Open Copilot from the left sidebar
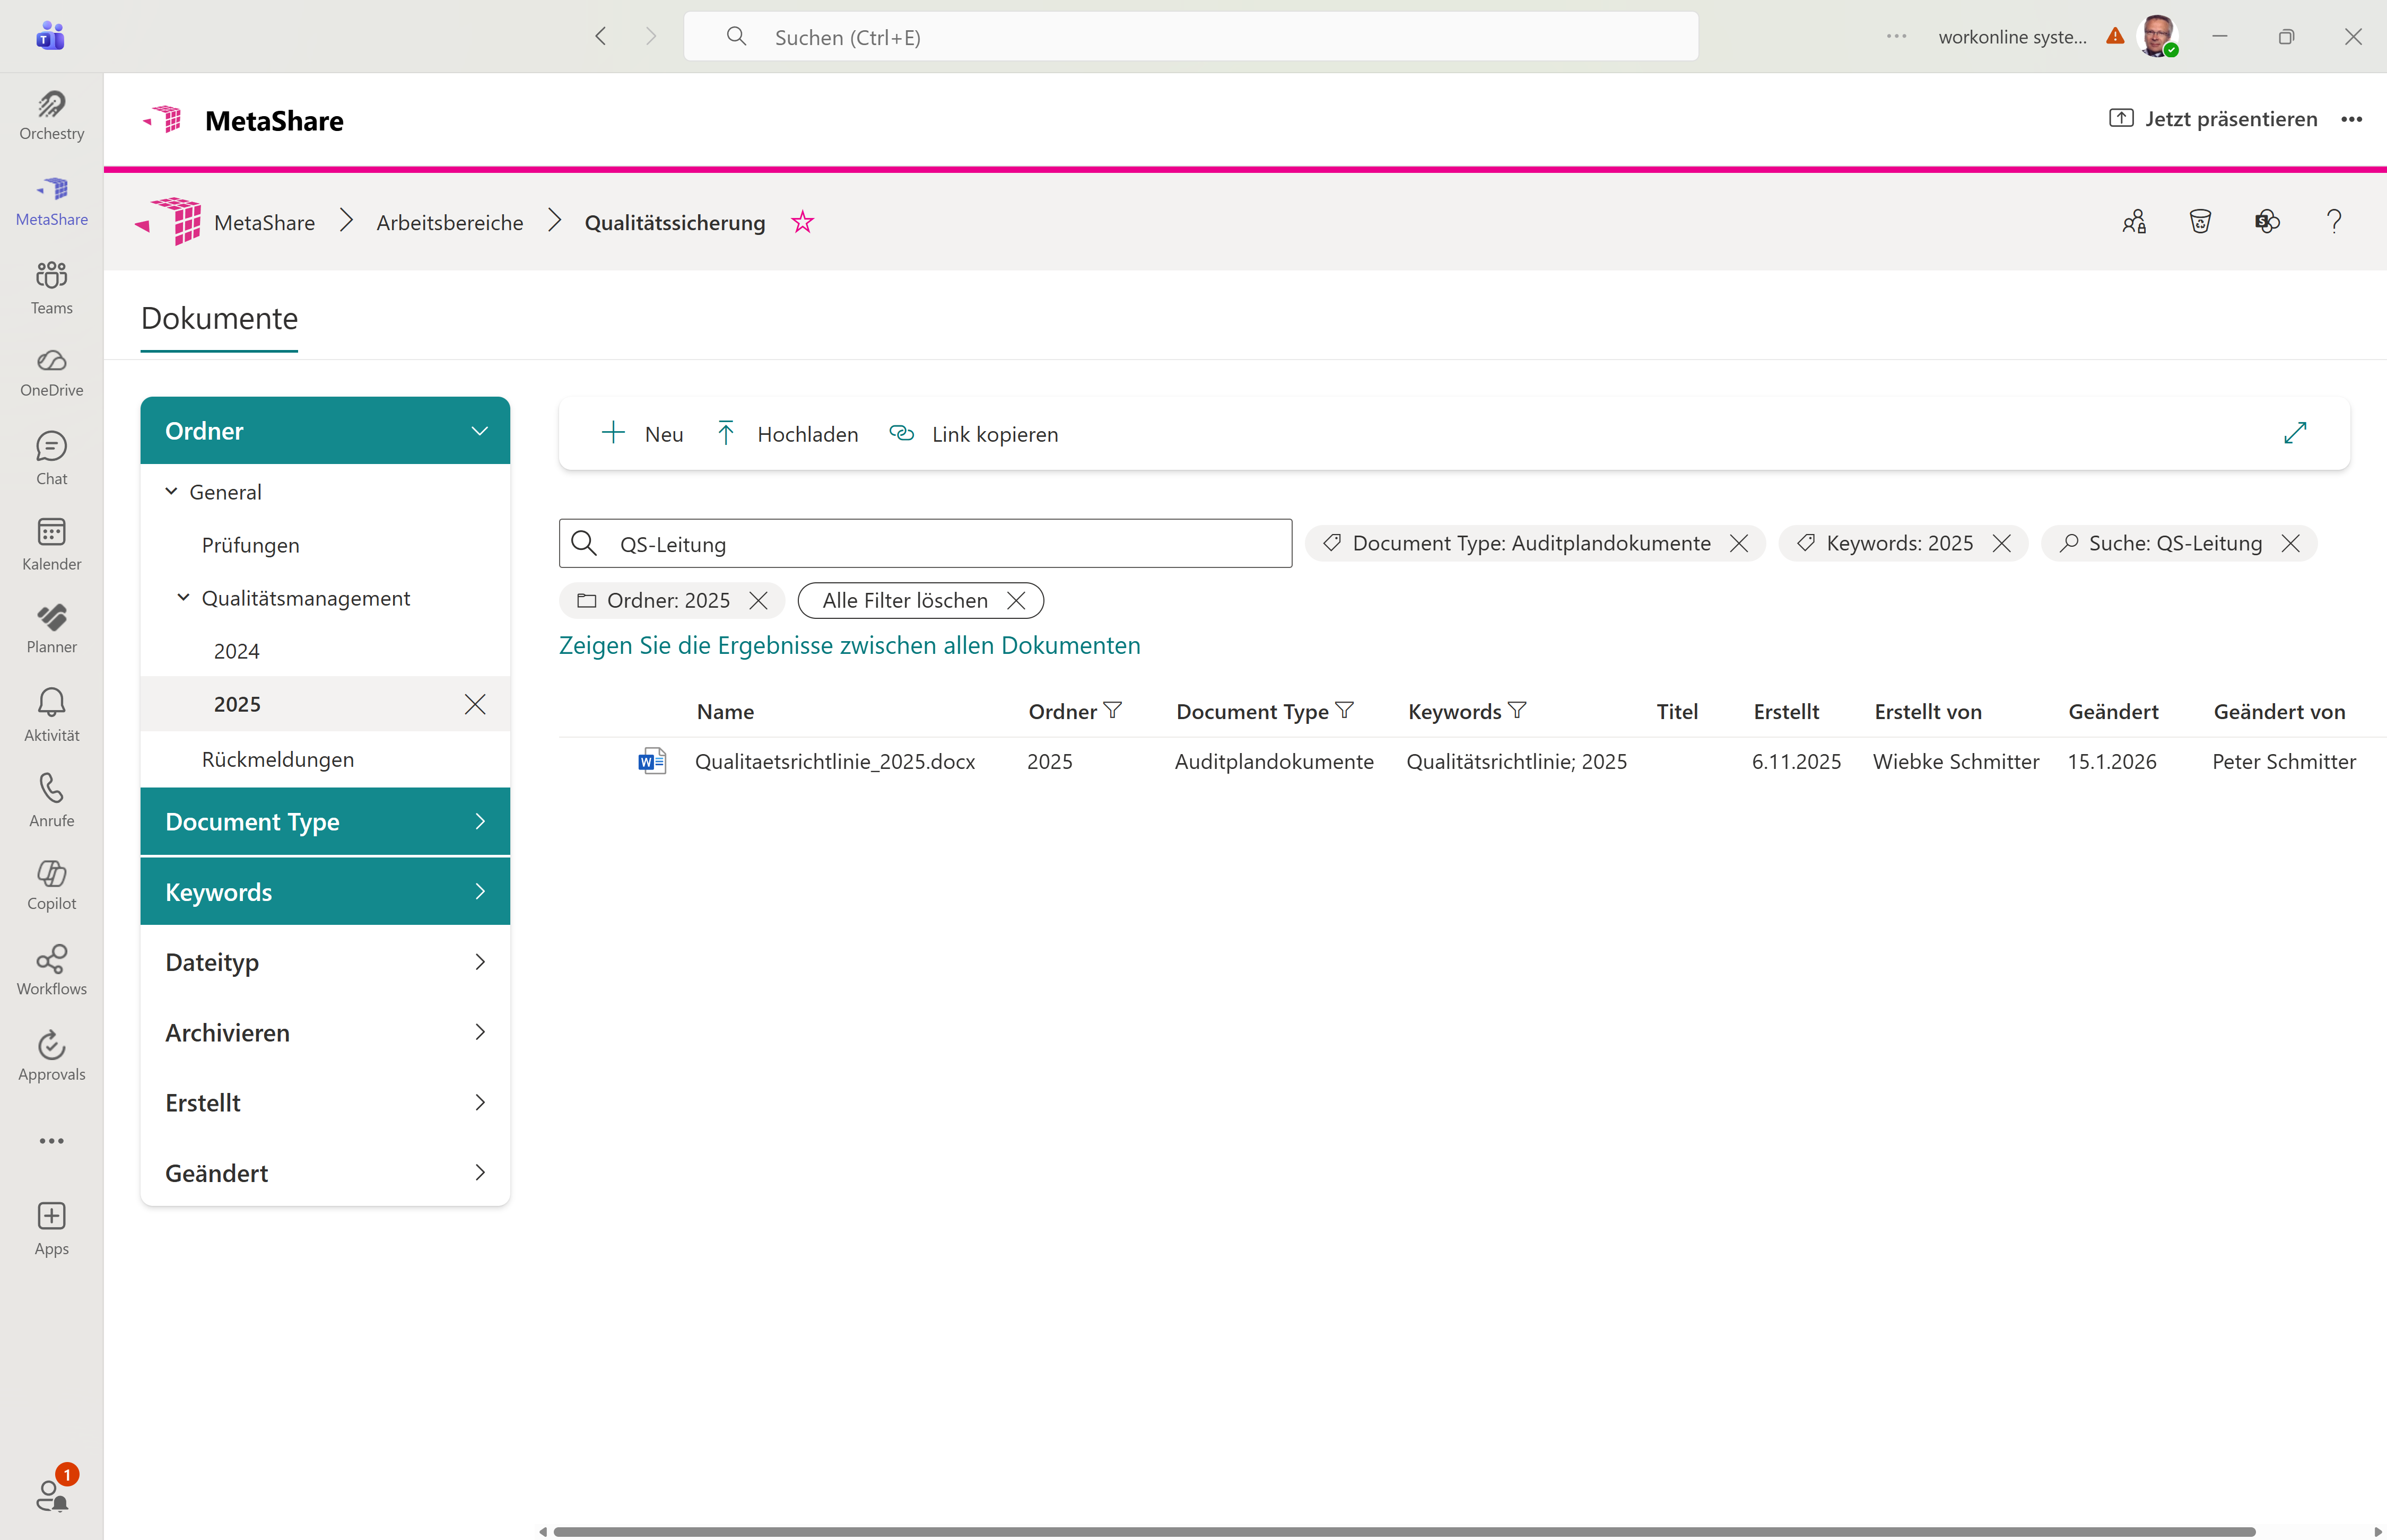 click(x=51, y=884)
